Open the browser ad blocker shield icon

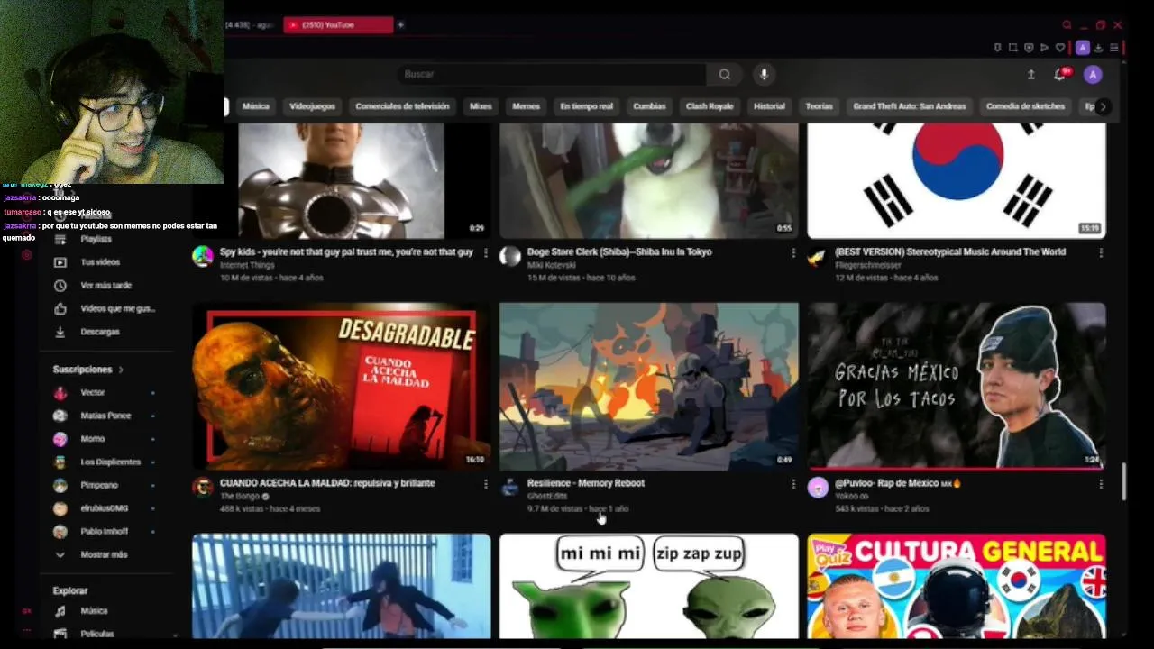1029,48
